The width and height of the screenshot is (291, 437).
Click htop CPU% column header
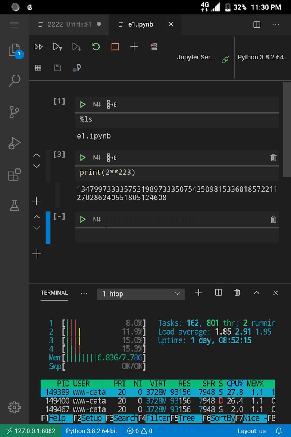point(235,384)
